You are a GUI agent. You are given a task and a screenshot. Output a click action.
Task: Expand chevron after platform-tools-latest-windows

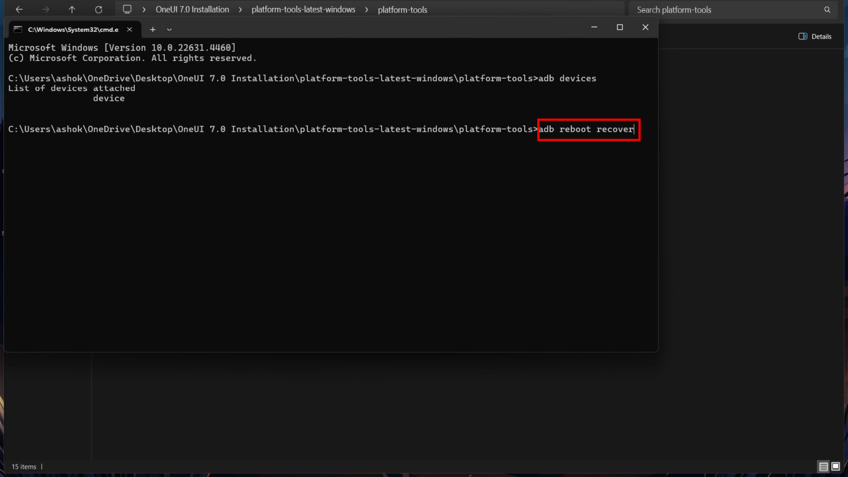[367, 10]
